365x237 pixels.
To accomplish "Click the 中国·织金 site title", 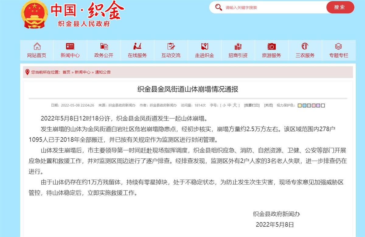I will pyautogui.click(x=87, y=11).
